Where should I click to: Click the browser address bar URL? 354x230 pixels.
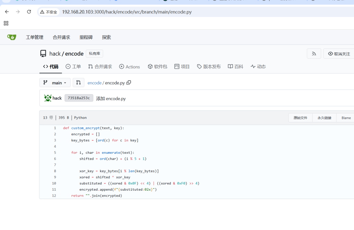point(127,12)
